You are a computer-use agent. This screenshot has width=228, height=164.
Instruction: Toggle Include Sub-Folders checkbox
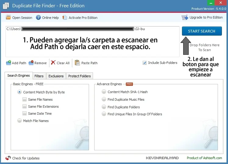click(x=144, y=63)
